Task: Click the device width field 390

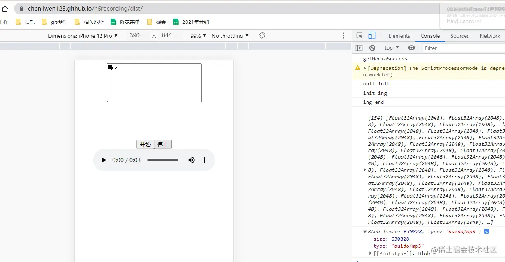Action: coord(138,36)
